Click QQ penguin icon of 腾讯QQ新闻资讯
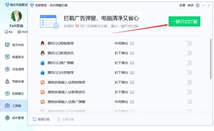This screenshot has height=131, width=214. pyautogui.click(x=42, y=53)
